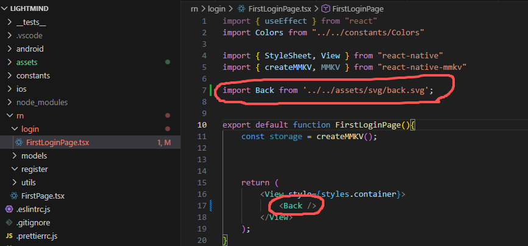528x246 pixels.
Task: Click the React icon next to FirstPage.tsx
Action: pos(14,196)
